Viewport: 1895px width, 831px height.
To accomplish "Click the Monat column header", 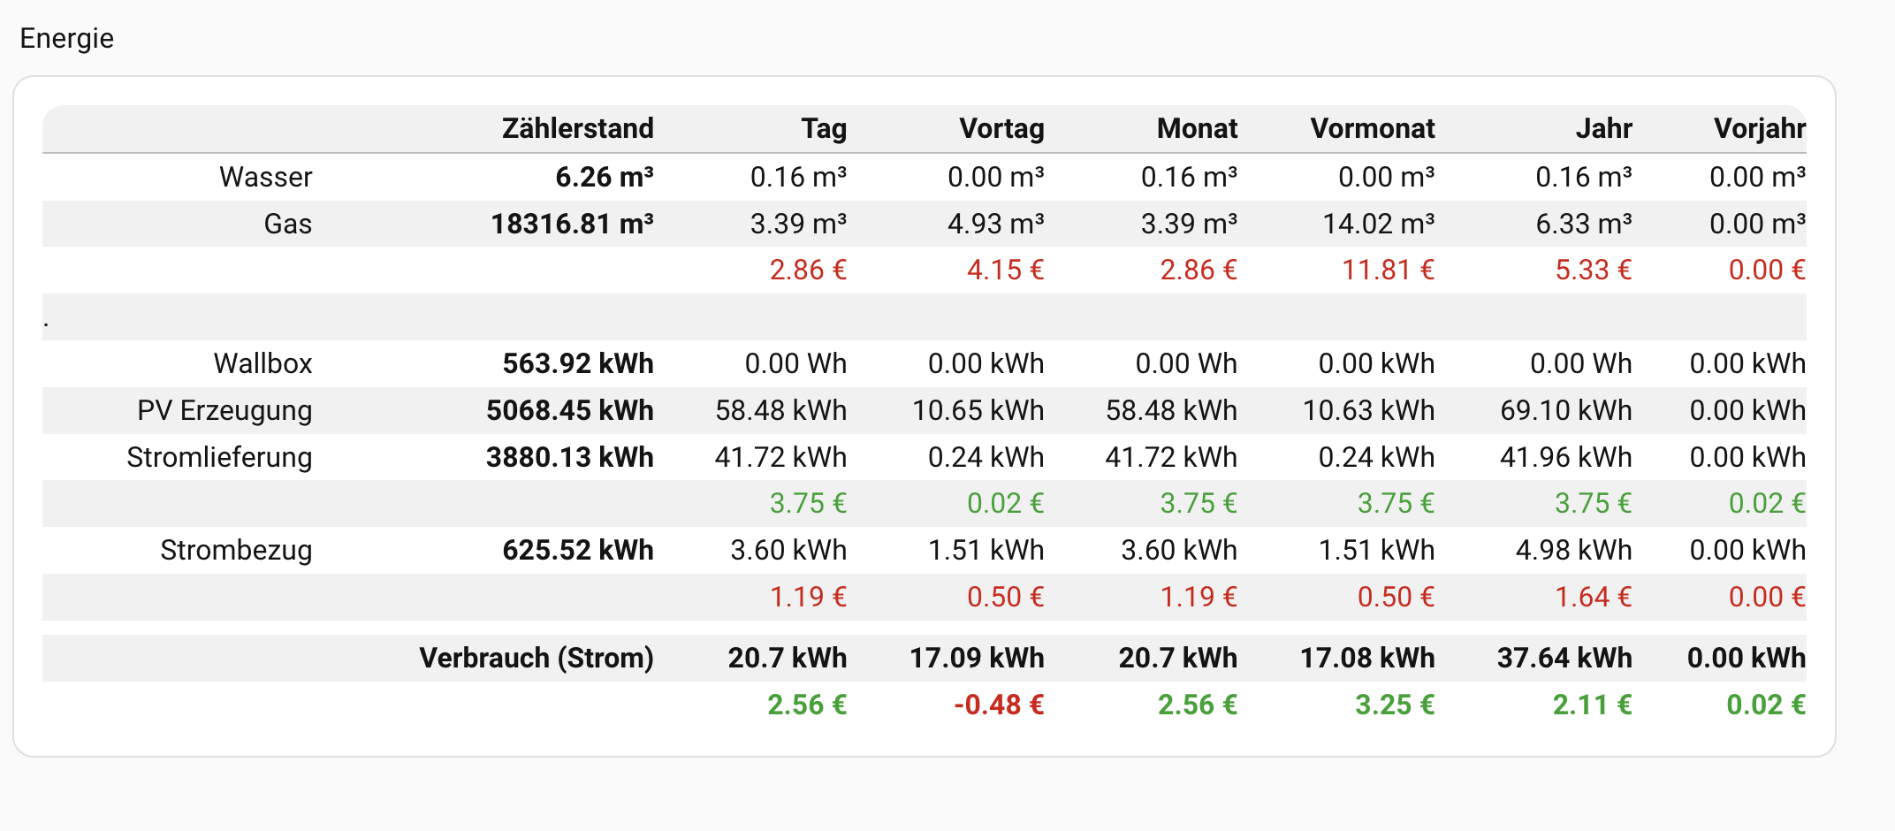I will 1197,129.
